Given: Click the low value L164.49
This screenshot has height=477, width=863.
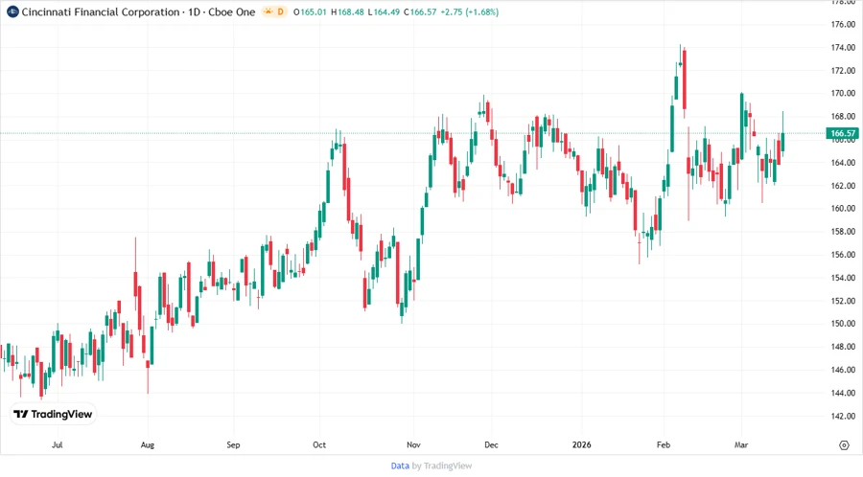Looking at the screenshot, I should click(384, 11).
